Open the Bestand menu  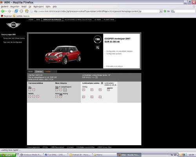click(5, 7)
